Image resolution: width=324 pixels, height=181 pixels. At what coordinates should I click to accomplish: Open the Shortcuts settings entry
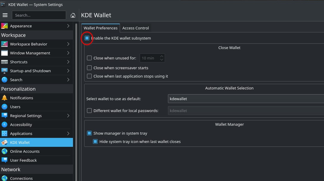click(x=36, y=62)
